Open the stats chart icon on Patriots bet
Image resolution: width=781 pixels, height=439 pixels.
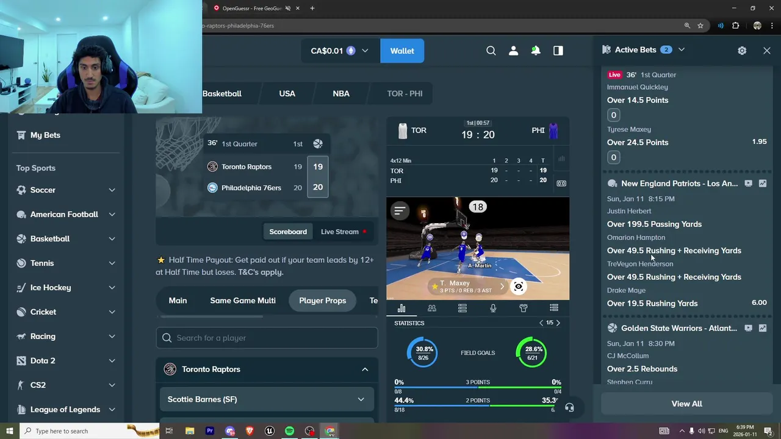coord(763,184)
